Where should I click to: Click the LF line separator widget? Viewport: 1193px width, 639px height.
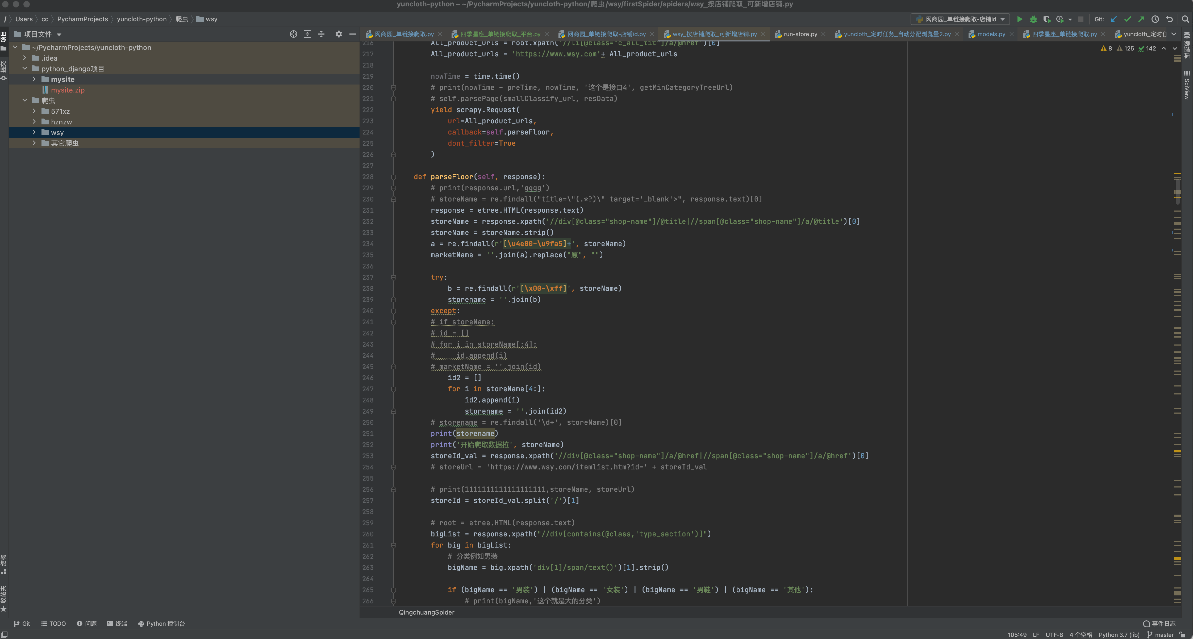(1036, 635)
